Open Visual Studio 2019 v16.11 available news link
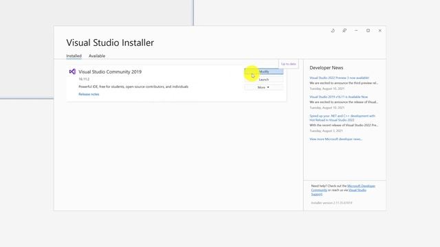Screen dimensions: 440x247 point(338,97)
